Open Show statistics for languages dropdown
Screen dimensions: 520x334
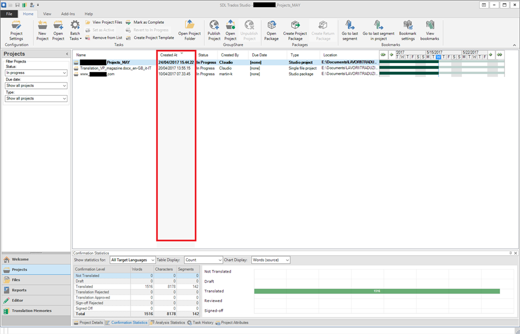click(x=132, y=260)
